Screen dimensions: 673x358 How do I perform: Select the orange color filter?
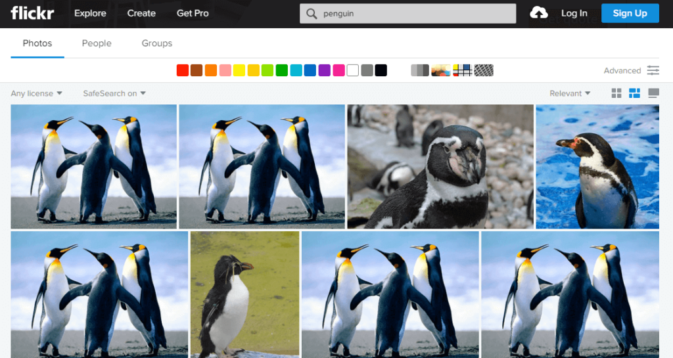(x=211, y=70)
